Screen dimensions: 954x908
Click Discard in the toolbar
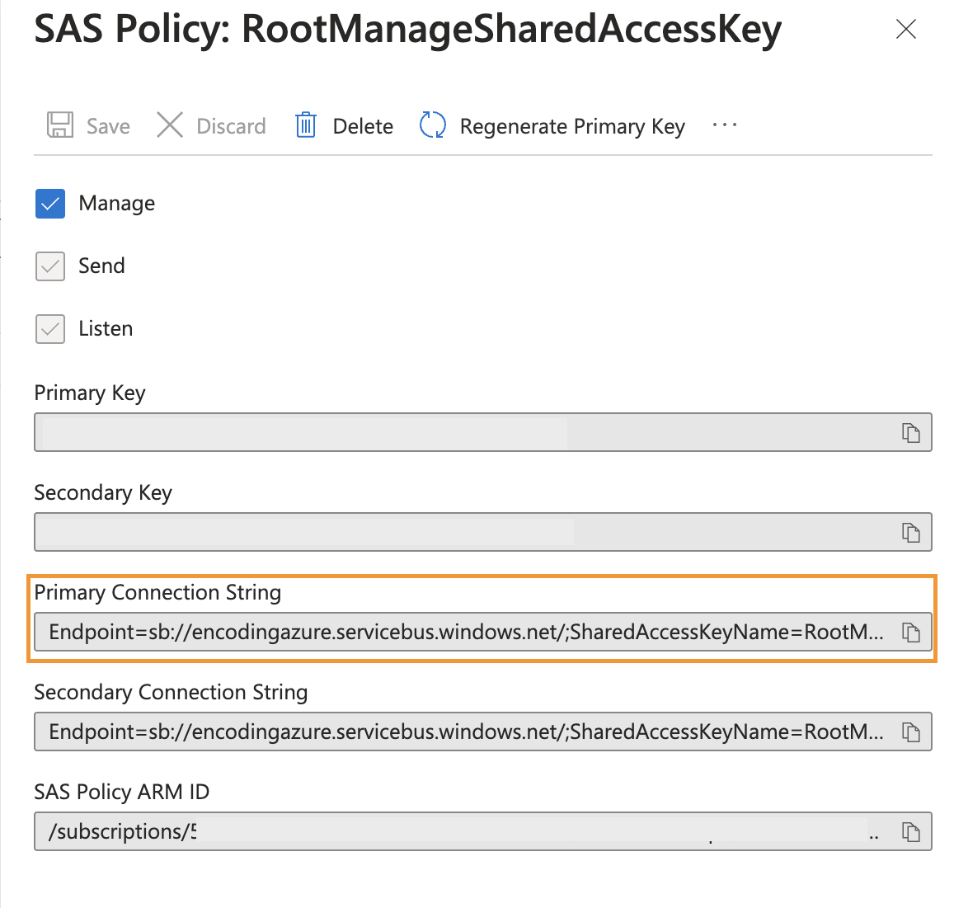coord(231,125)
